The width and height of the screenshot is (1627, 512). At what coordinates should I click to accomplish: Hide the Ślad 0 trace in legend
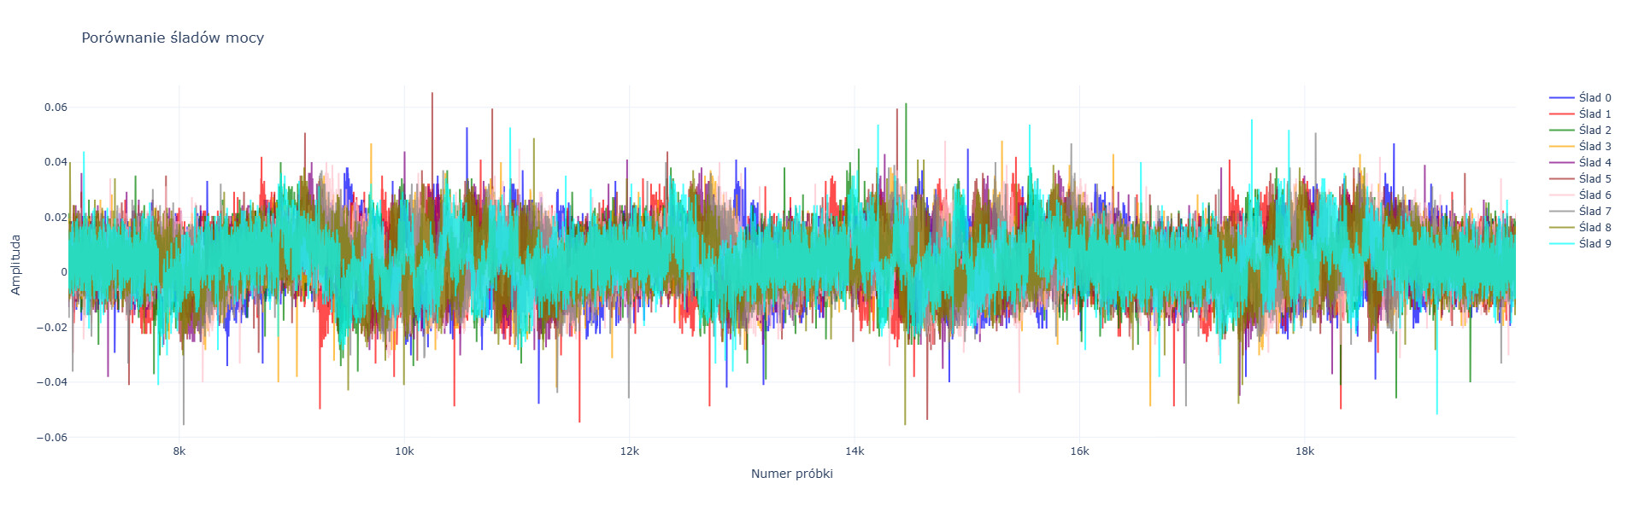pyautogui.click(x=1594, y=98)
